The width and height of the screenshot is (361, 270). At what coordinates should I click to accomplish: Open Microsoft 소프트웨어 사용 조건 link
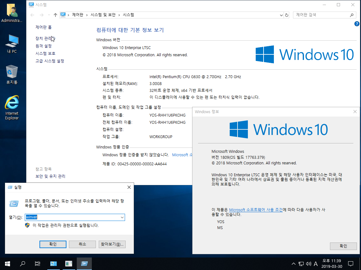click(256, 210)
